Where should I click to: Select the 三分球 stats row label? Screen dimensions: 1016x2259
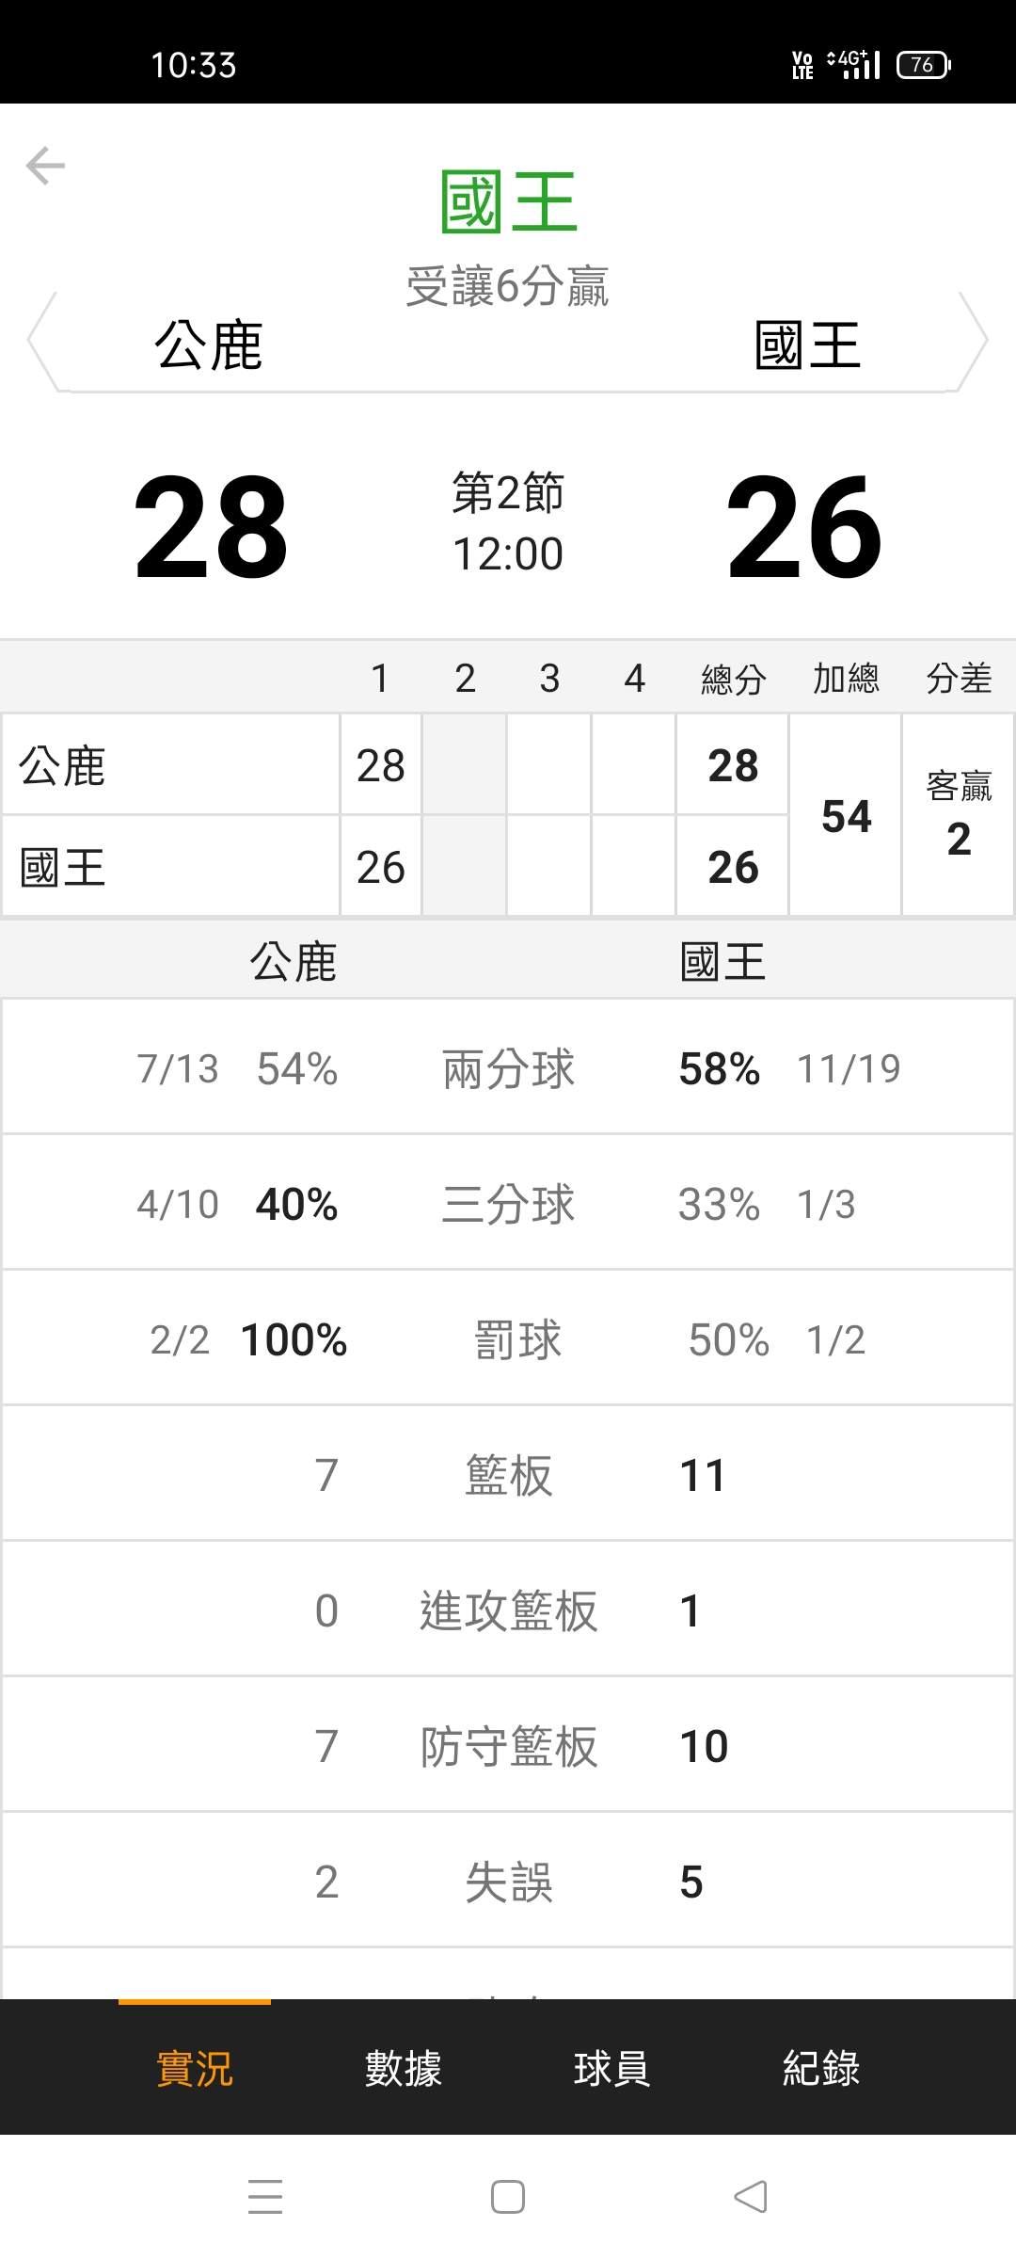click(508, 1205)
